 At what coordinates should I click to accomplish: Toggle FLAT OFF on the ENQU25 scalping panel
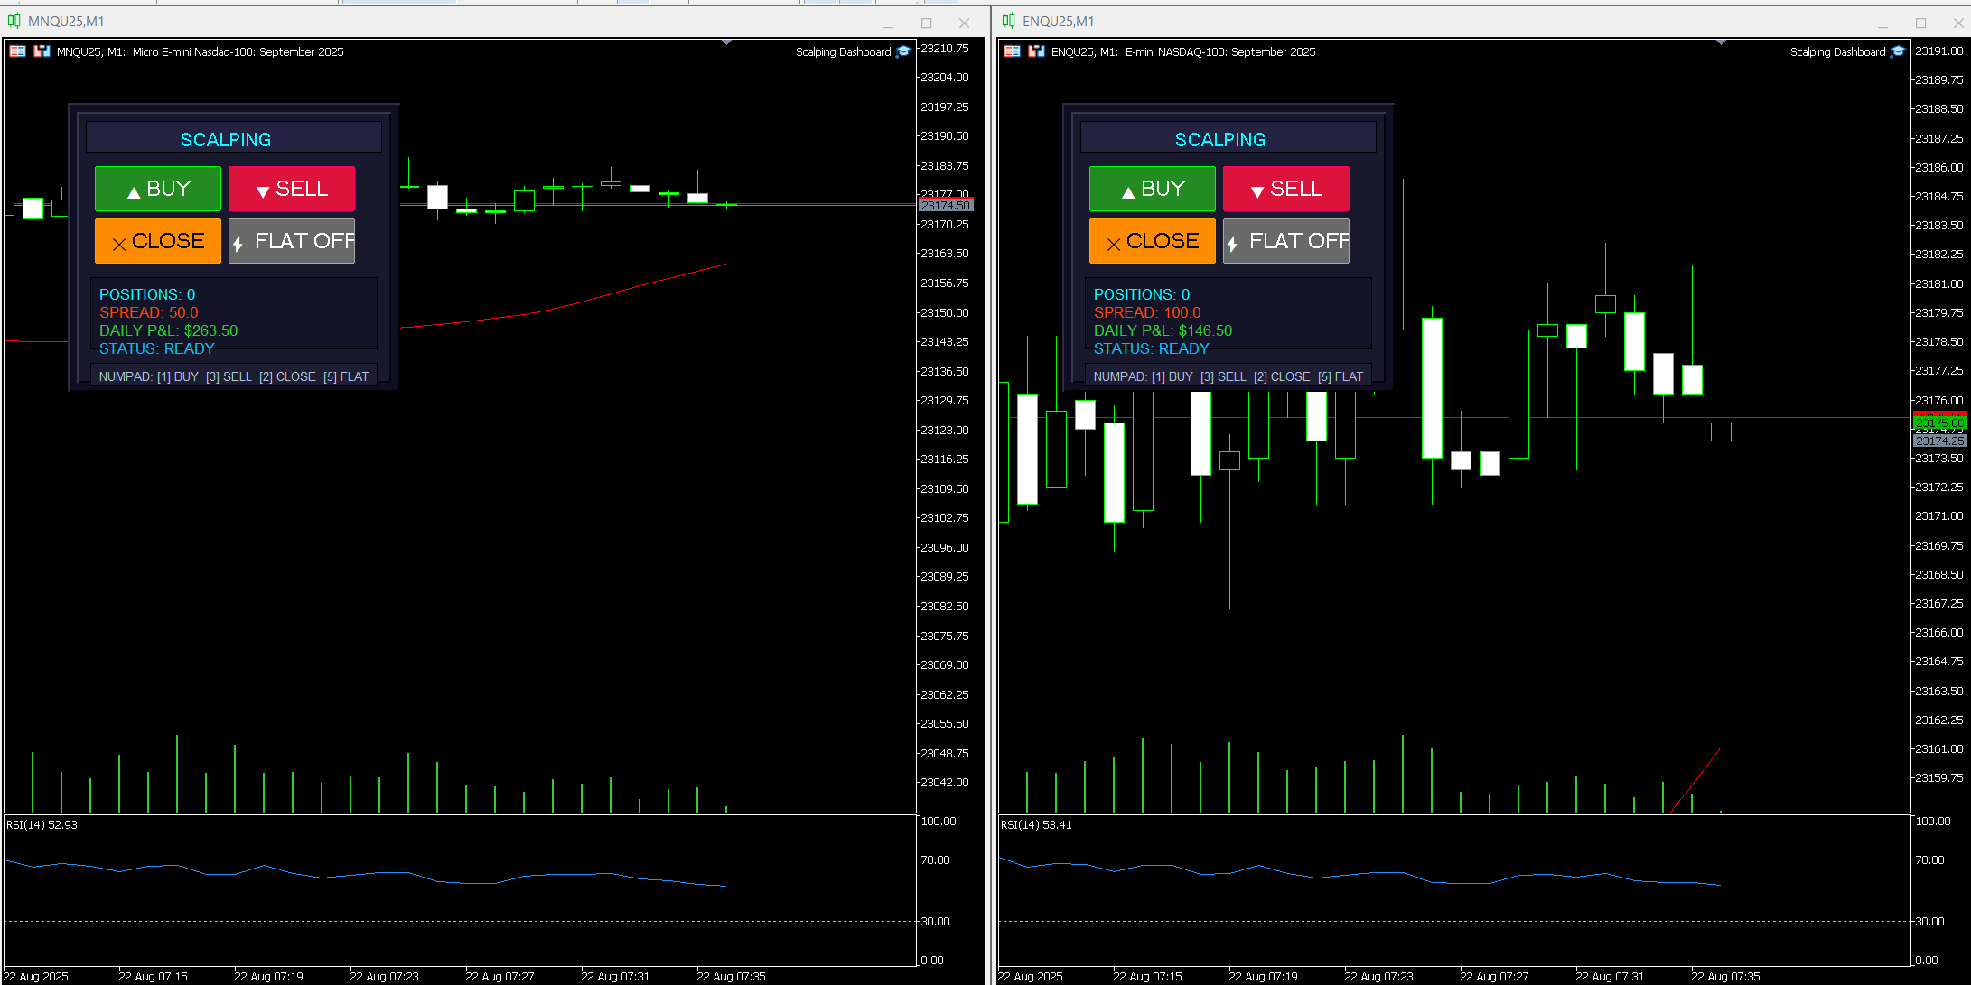[x=1286, y=241]
